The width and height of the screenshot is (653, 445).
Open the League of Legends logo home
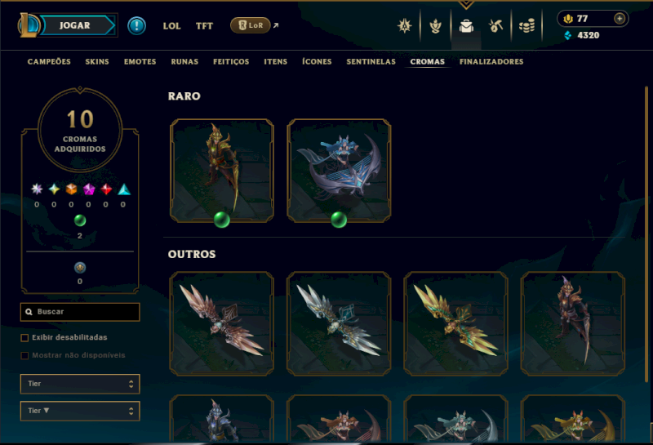pos(29,25)
